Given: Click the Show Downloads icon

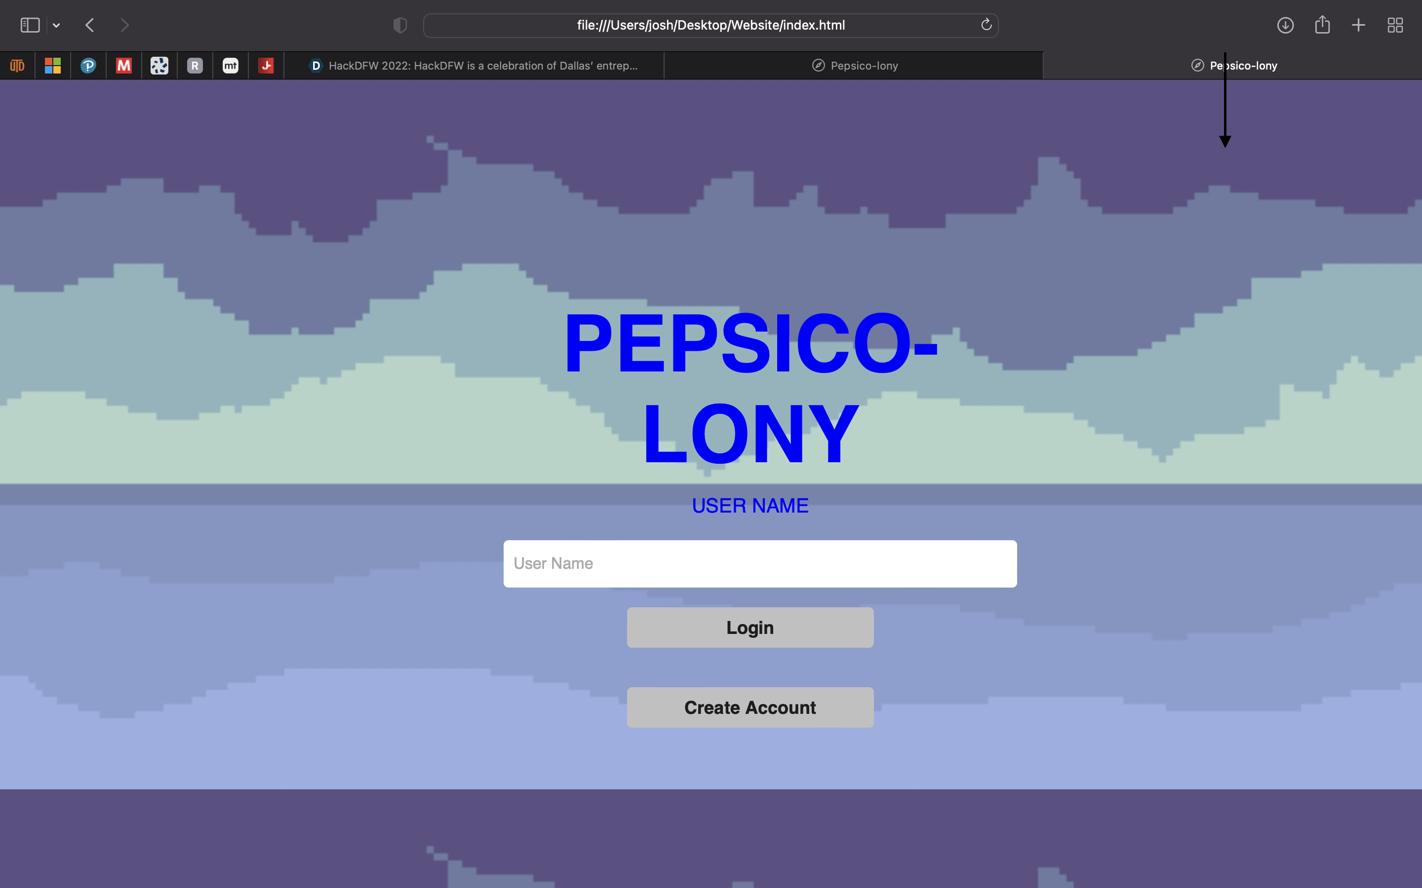Looking at the screenshot, I should 1285,25.
